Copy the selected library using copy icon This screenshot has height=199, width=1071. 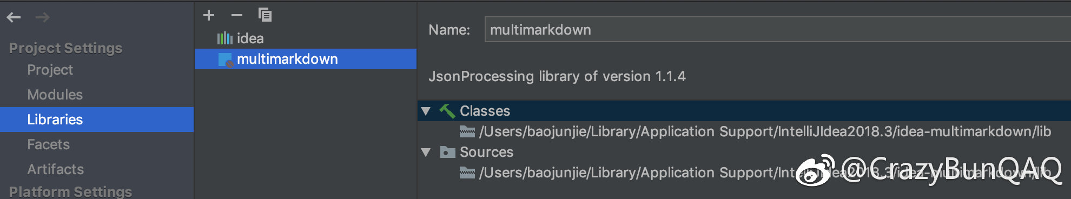[265, 15]
